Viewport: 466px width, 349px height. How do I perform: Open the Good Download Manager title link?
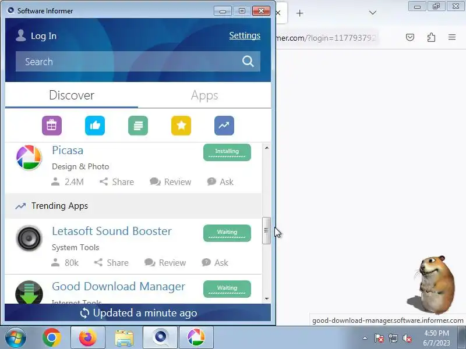click(118, 286)
